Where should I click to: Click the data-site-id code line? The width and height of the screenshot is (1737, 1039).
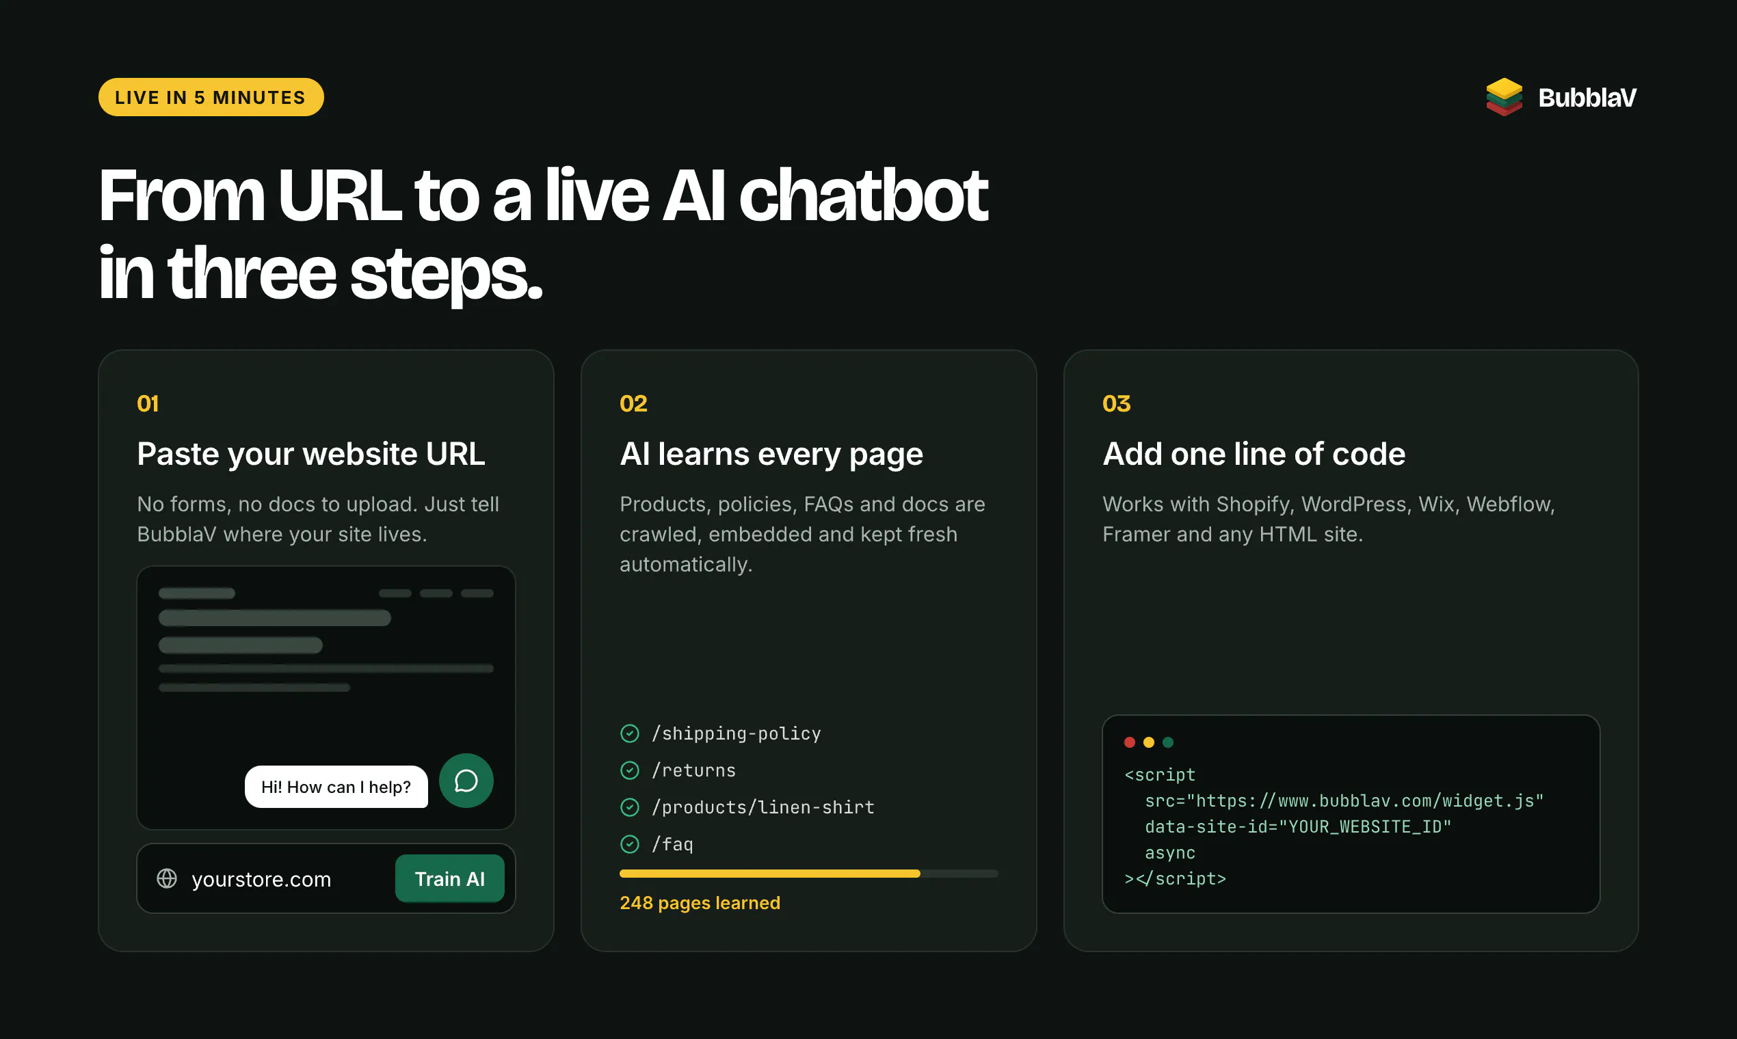(x=1298, y=827)
